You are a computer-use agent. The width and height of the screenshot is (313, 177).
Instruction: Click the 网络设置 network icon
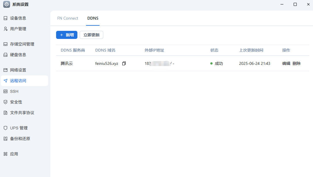pos(5,70)
